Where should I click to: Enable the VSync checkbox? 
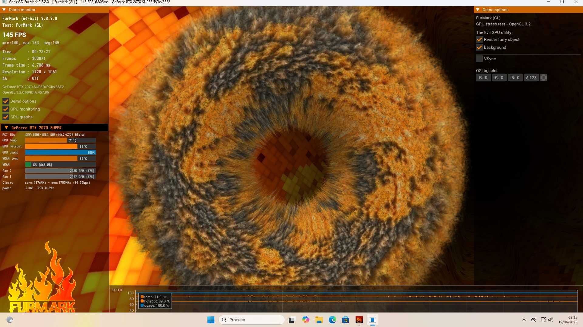pyautogui.click(x=479, y=59)
